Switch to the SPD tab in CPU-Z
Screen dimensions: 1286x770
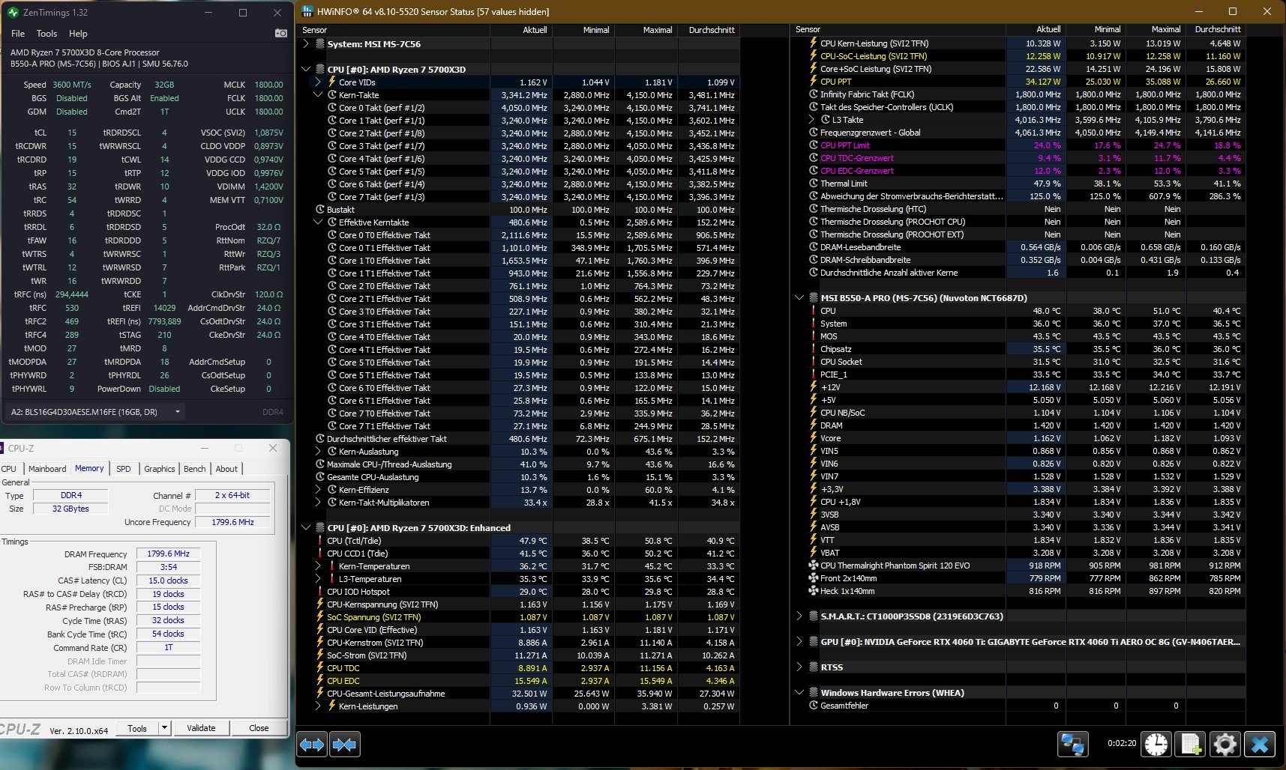pos(124,469)
